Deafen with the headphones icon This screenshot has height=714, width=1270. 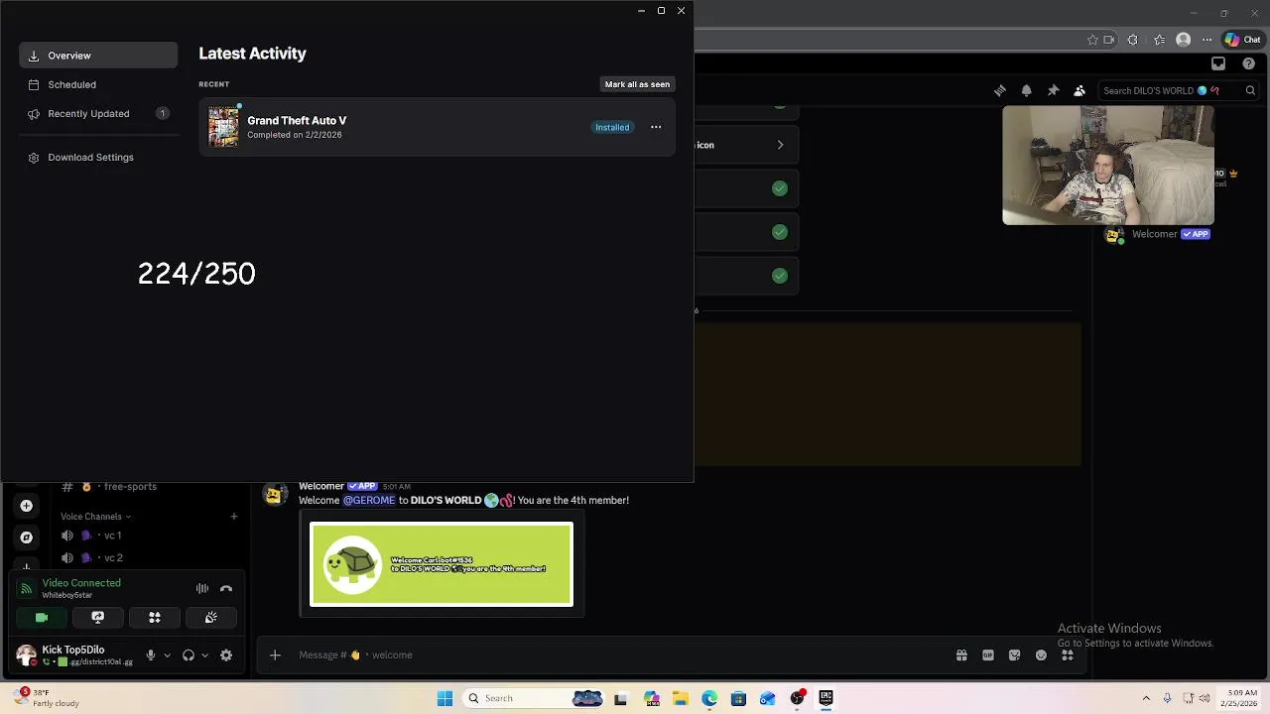coord(188,654)
